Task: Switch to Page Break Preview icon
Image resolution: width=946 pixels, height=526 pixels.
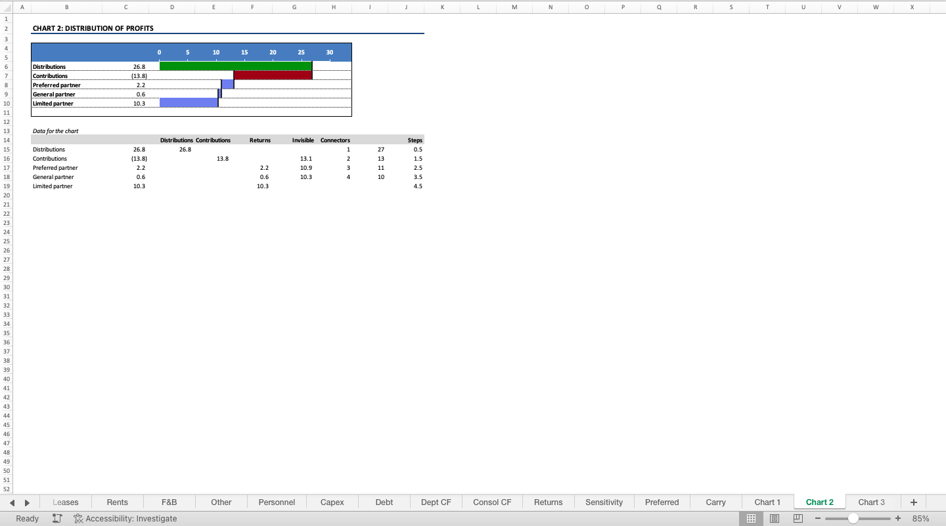Action: click(x=798, y=518)
